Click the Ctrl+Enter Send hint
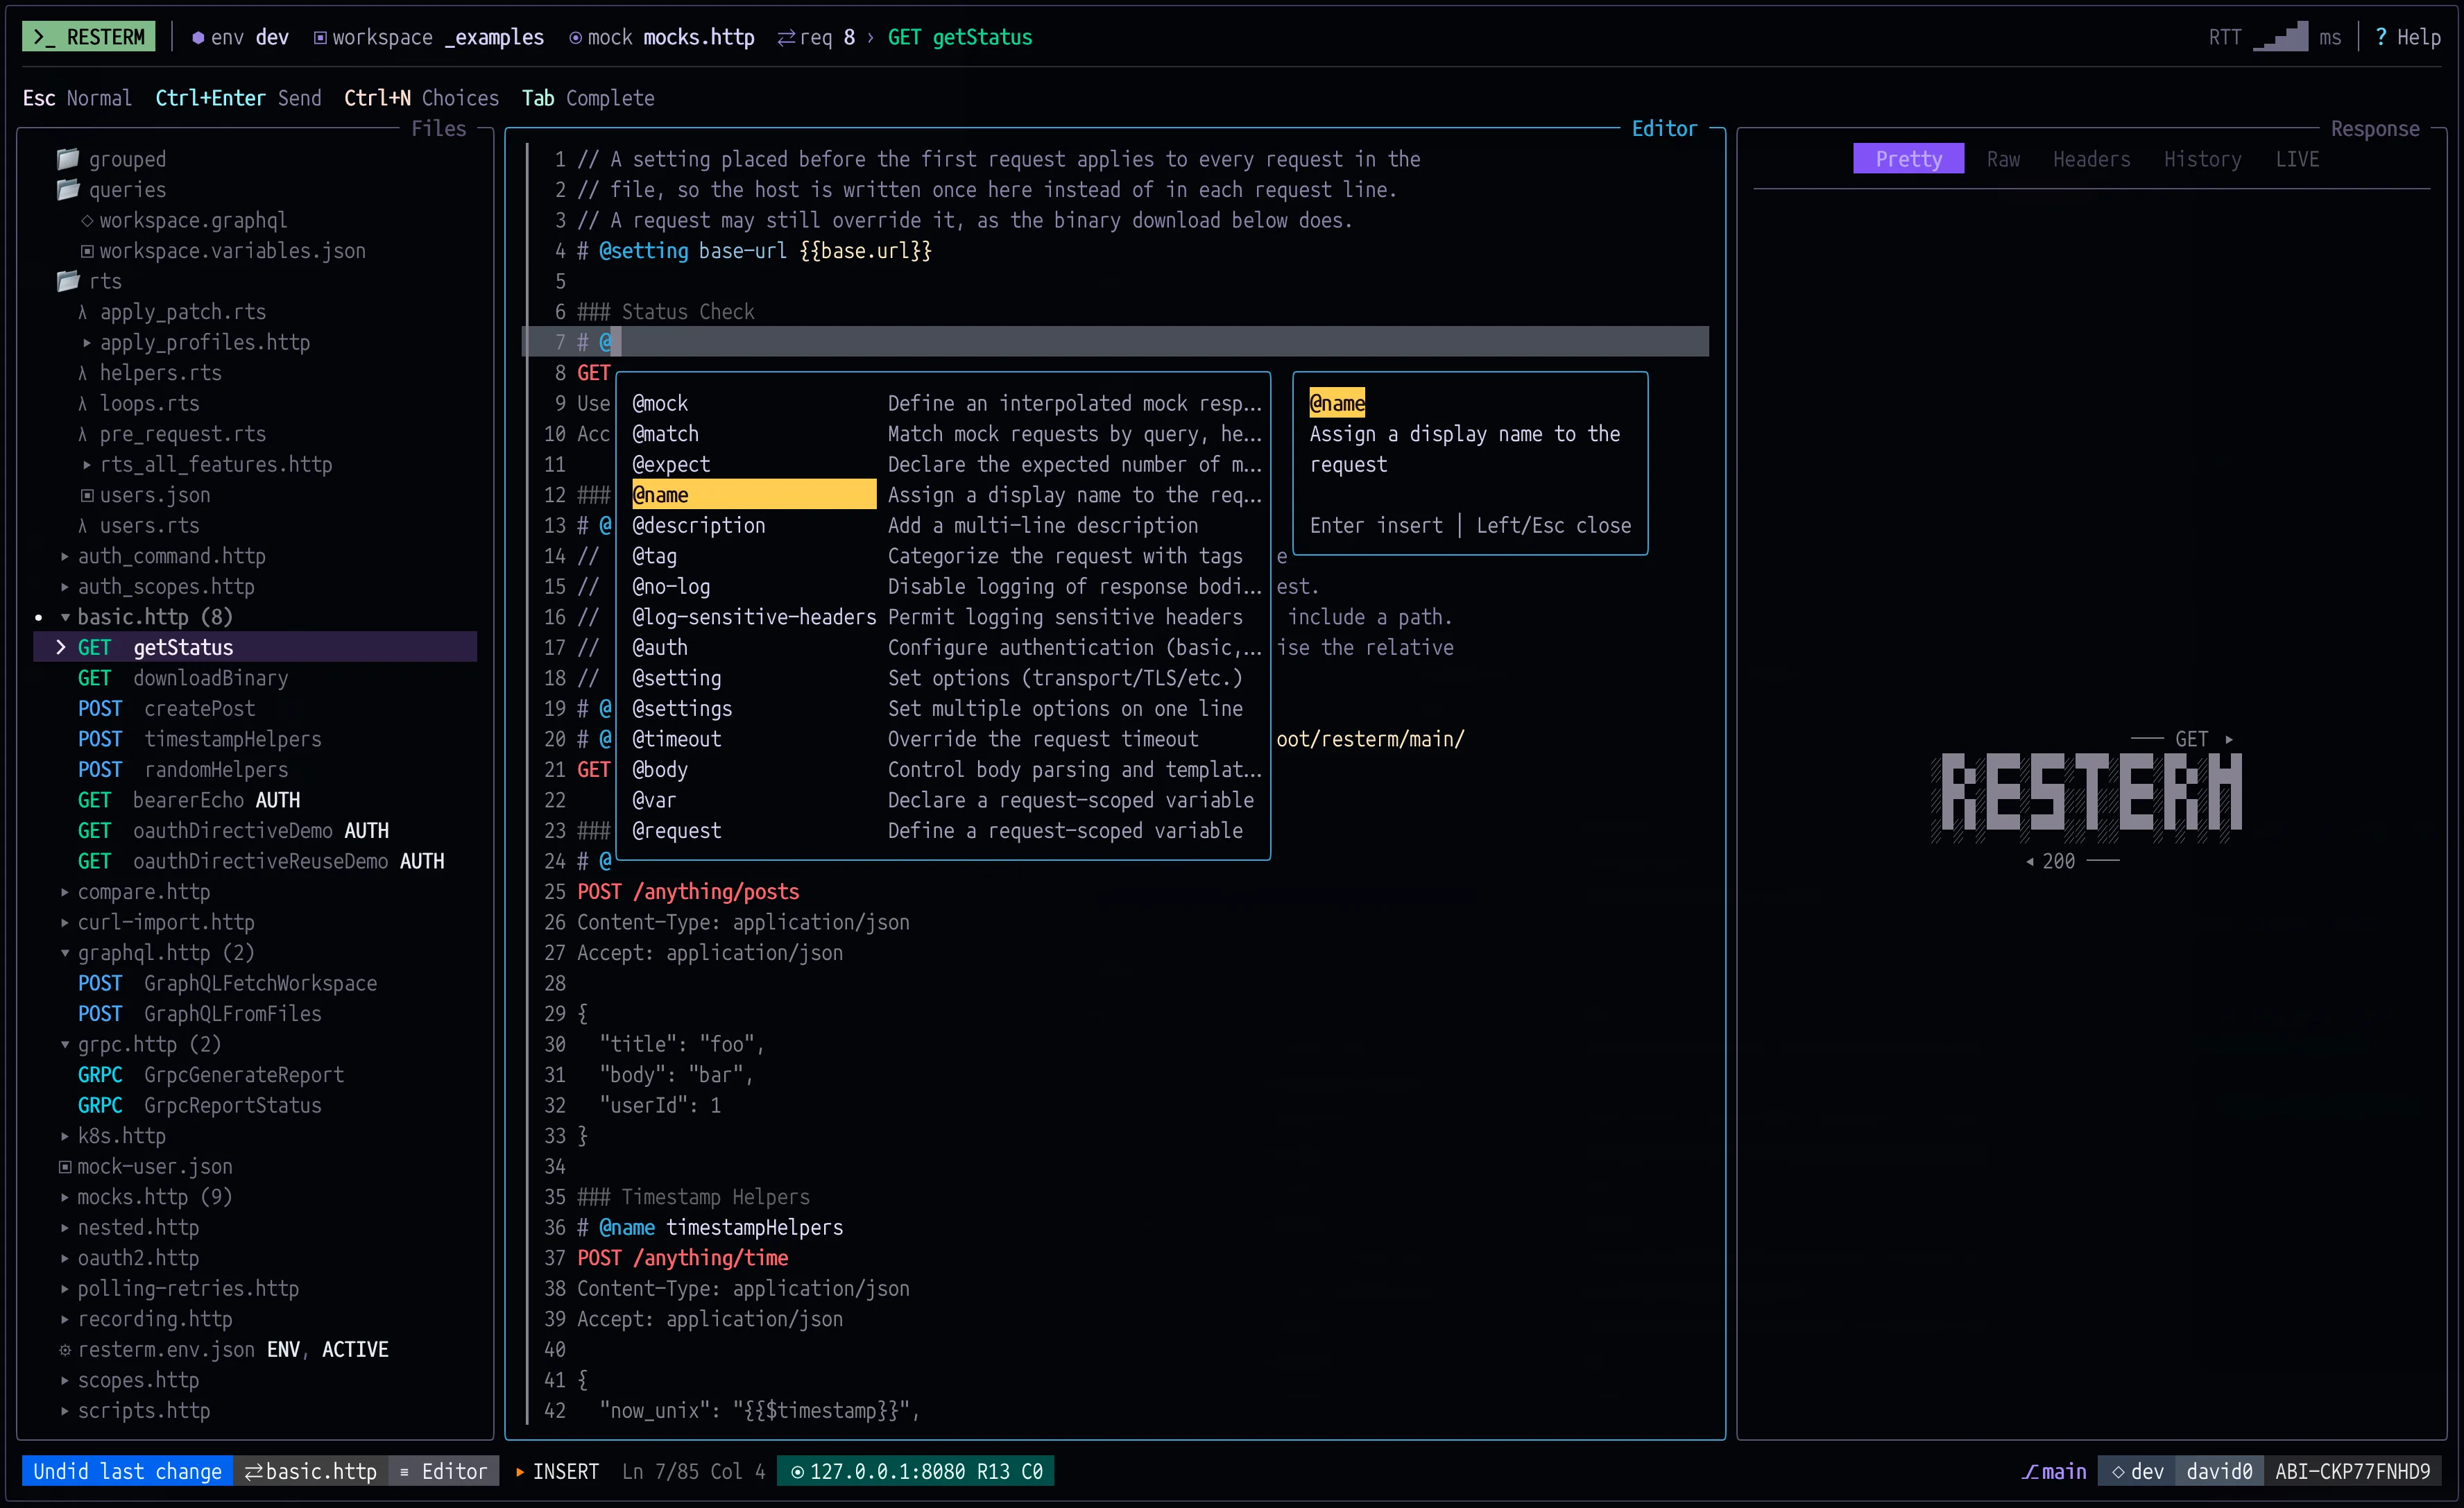 [x=238, y=98]
